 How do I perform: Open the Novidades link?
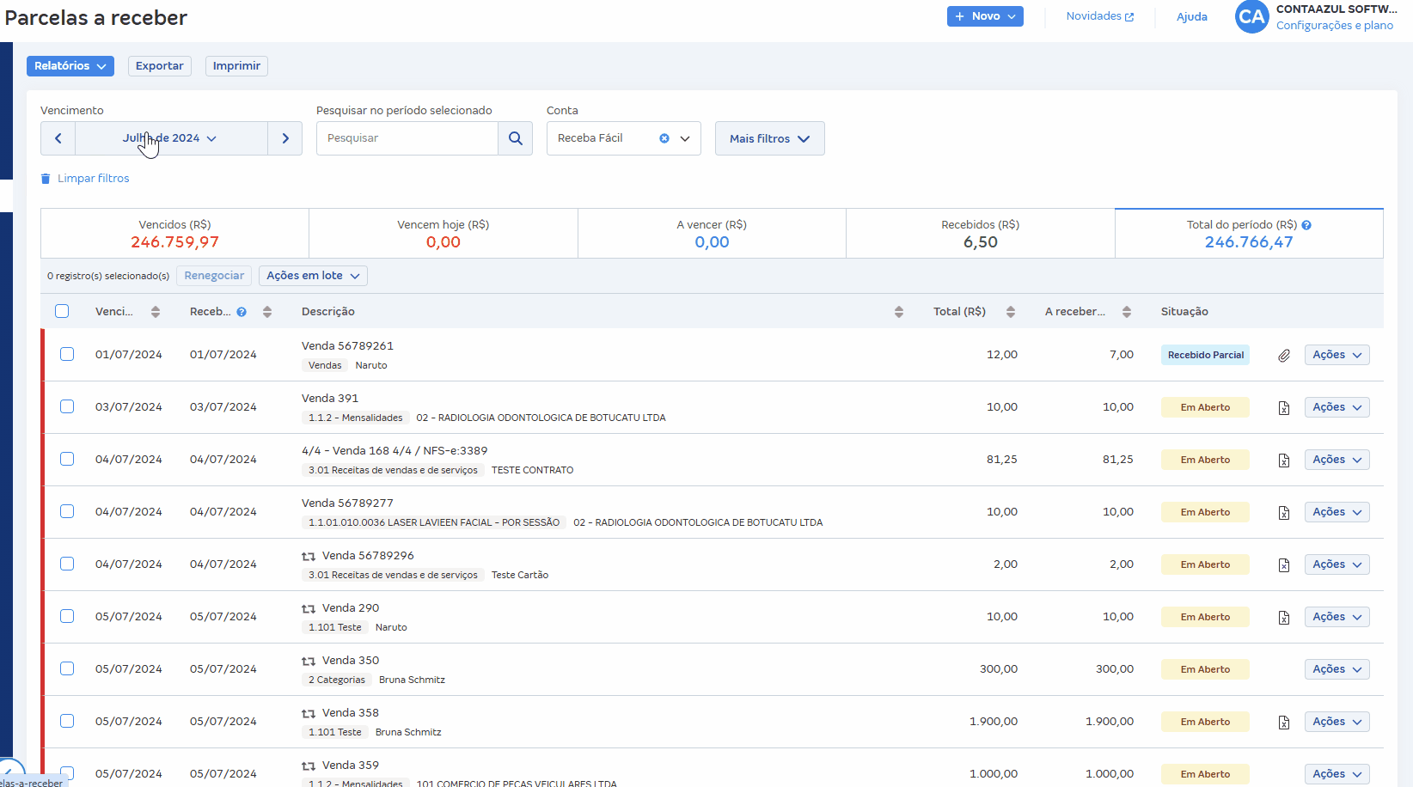coord(1100,16)
